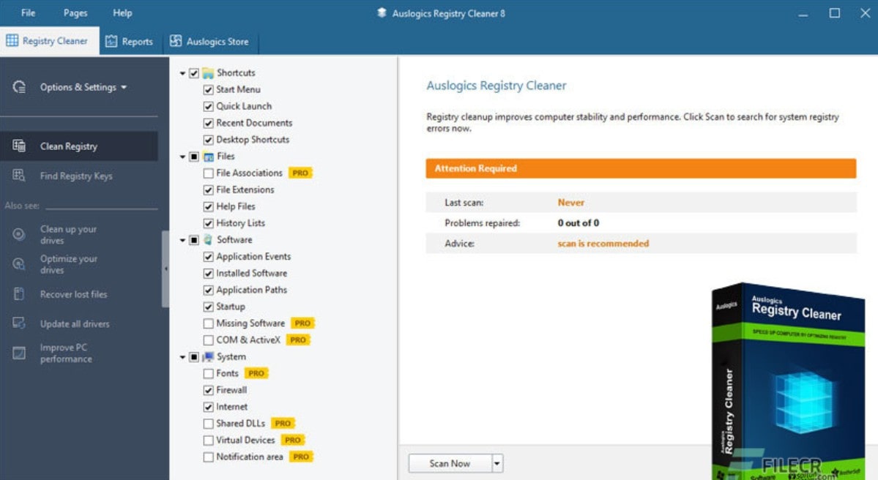Disable the Recent Documents checkbox
Screen dimensions: 878x480
[209, 122]
